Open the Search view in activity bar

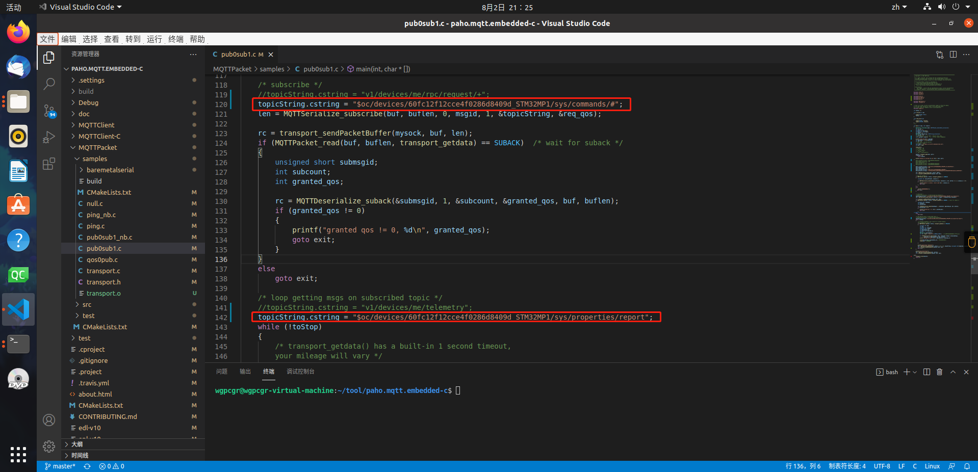[49, 84]
